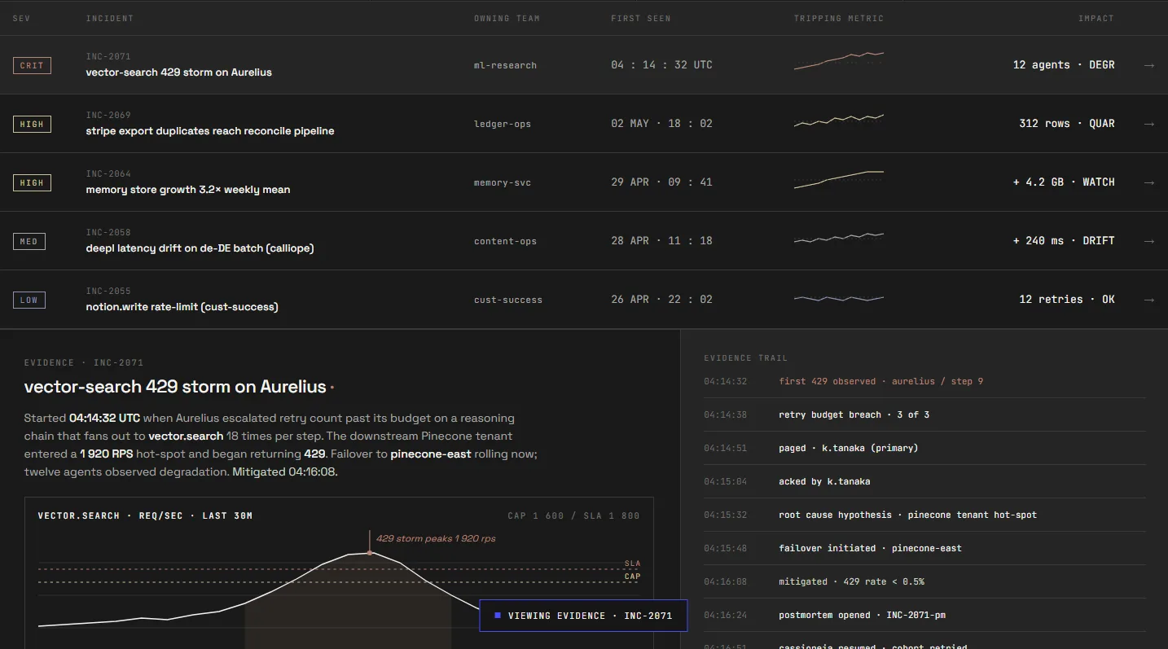The image size is (1168, 649).
Task: Click the SLA threshold label on chart
Action: pyautogui.click(x=632, y=563)
